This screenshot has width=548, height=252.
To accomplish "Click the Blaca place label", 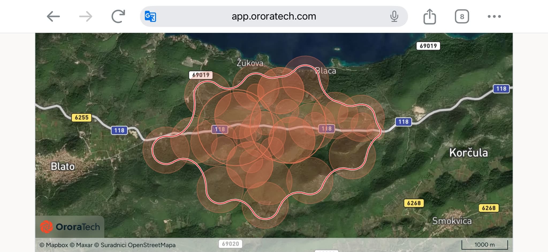I will [x=325, y=71].
